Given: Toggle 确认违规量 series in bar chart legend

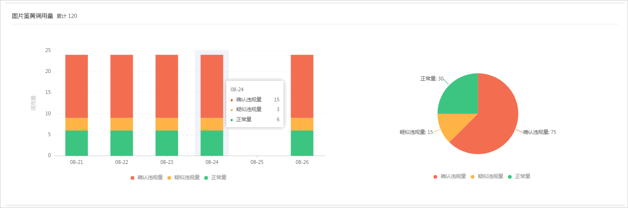Looking at the screenshot, I should click(x=147, y=177).
